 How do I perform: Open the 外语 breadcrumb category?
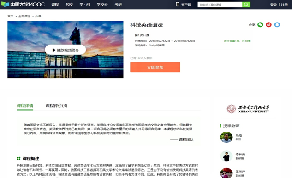[38, 16]
